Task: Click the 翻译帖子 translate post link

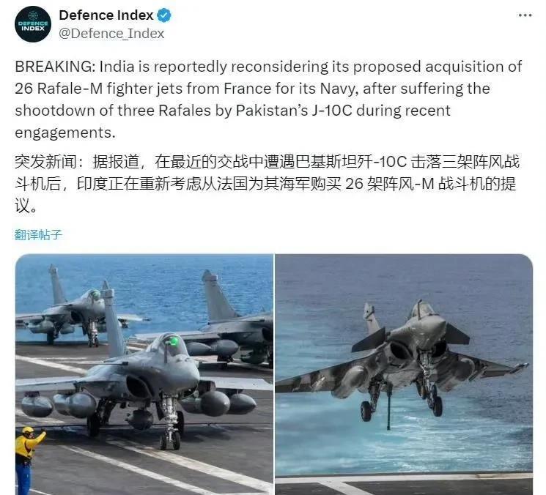Action: coord(38,235)
